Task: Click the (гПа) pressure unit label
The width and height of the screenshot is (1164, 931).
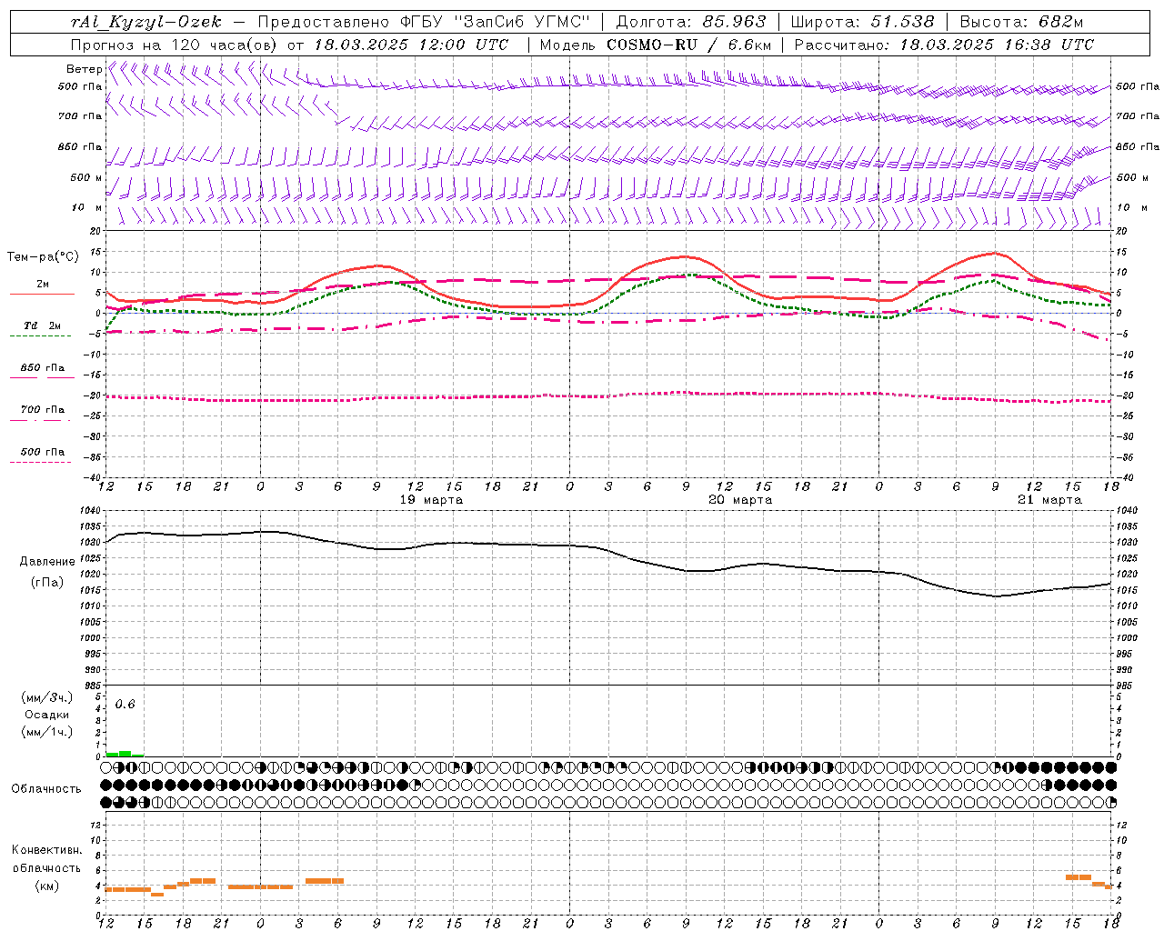Action: pos(47,583)
